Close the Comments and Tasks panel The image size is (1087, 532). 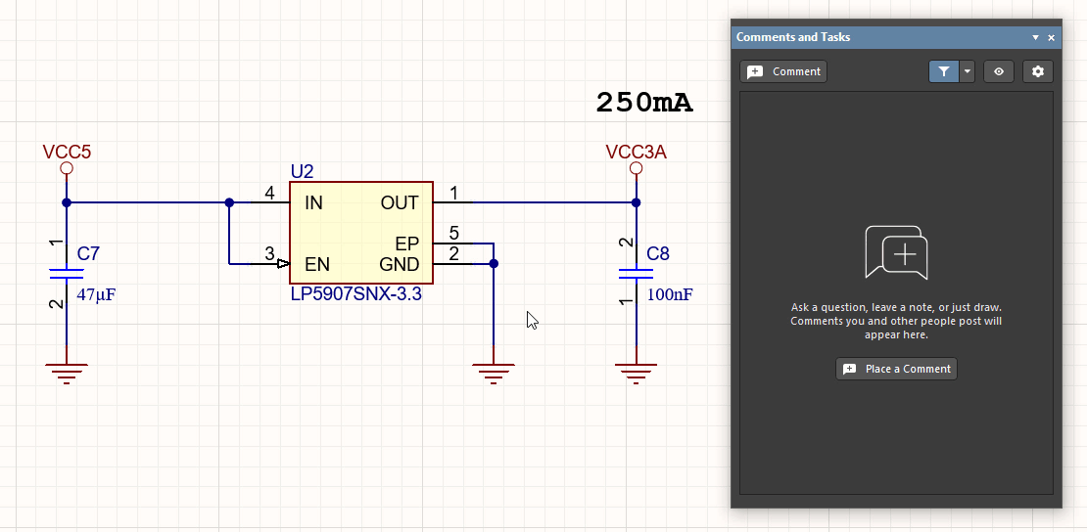[1051, 38]
